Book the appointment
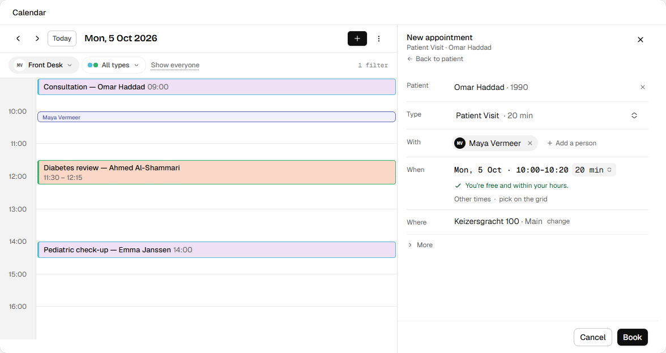This screenshot has height=353, width=666. coord(633,337)
